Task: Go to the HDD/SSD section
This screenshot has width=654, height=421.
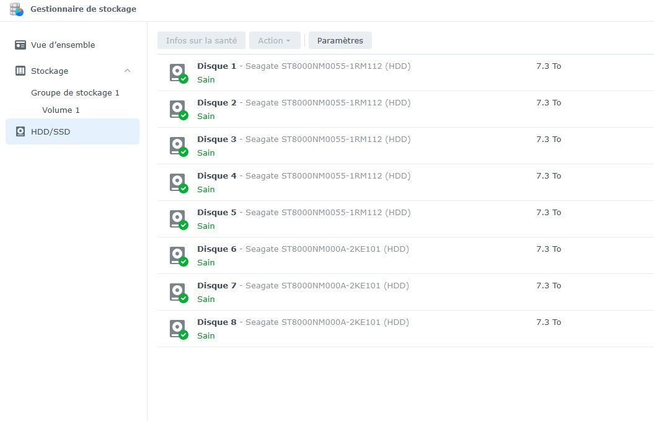Action: [x=73, y=131]
